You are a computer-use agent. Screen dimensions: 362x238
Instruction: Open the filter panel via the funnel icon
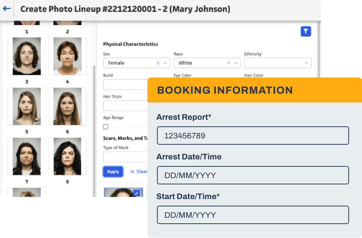pyautogui.click(x=306, y=32)
